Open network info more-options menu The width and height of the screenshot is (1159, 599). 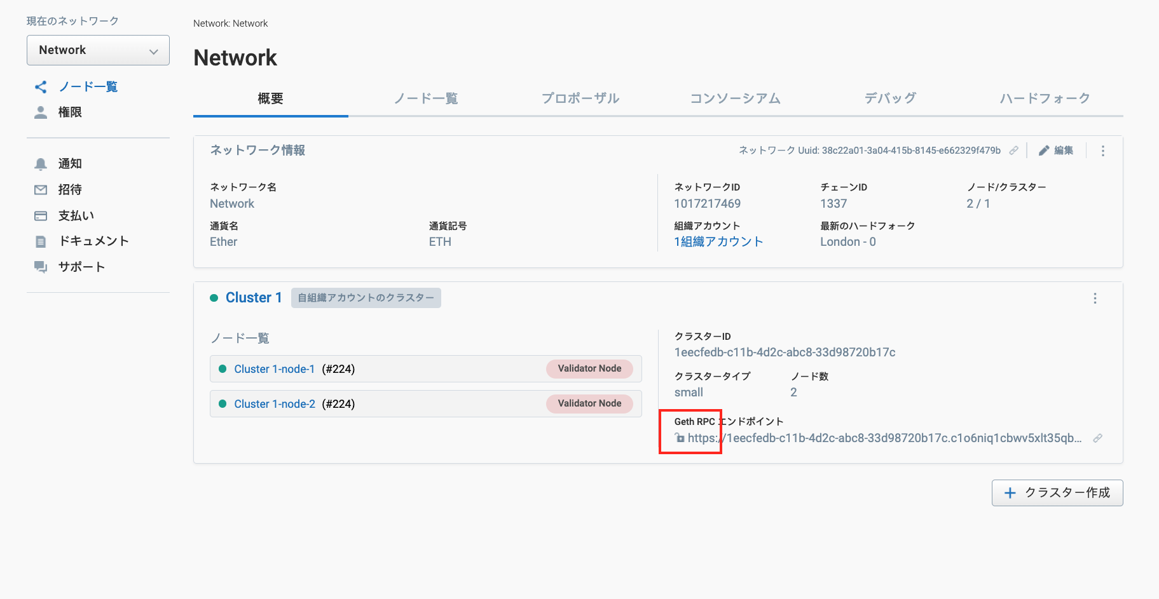1103,151
